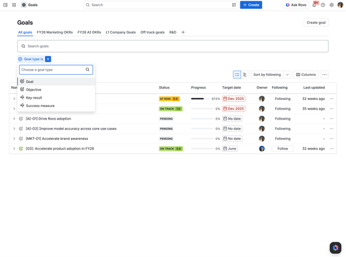This screenshot has height=257, width=346.
Task: Click the AI search icon in top search bar
Action: pos(234,5)
